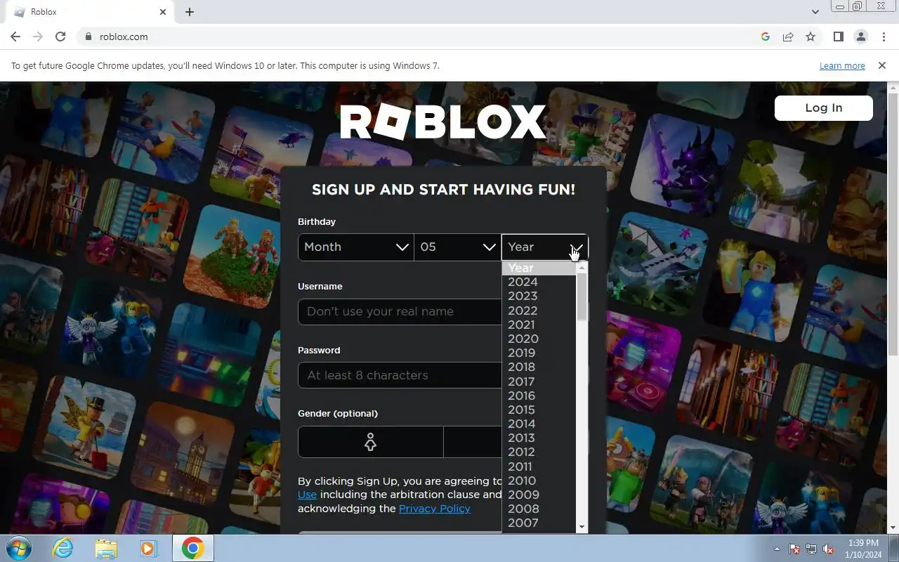Share this page using share icon
The width and height of the screenshot is (899, 562).
click(x=788, y=37)
